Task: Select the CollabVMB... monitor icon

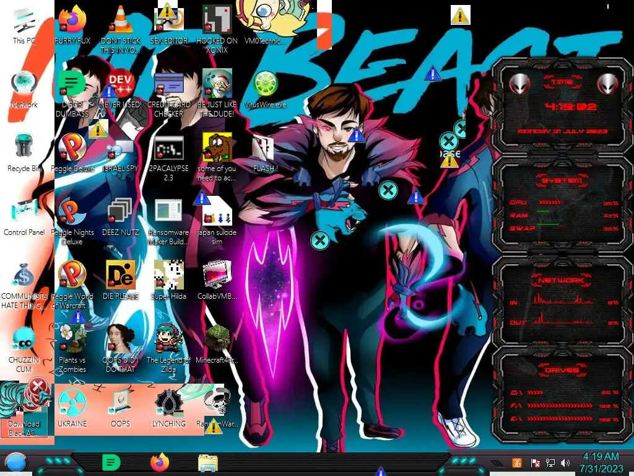Action: coord(217,280)
